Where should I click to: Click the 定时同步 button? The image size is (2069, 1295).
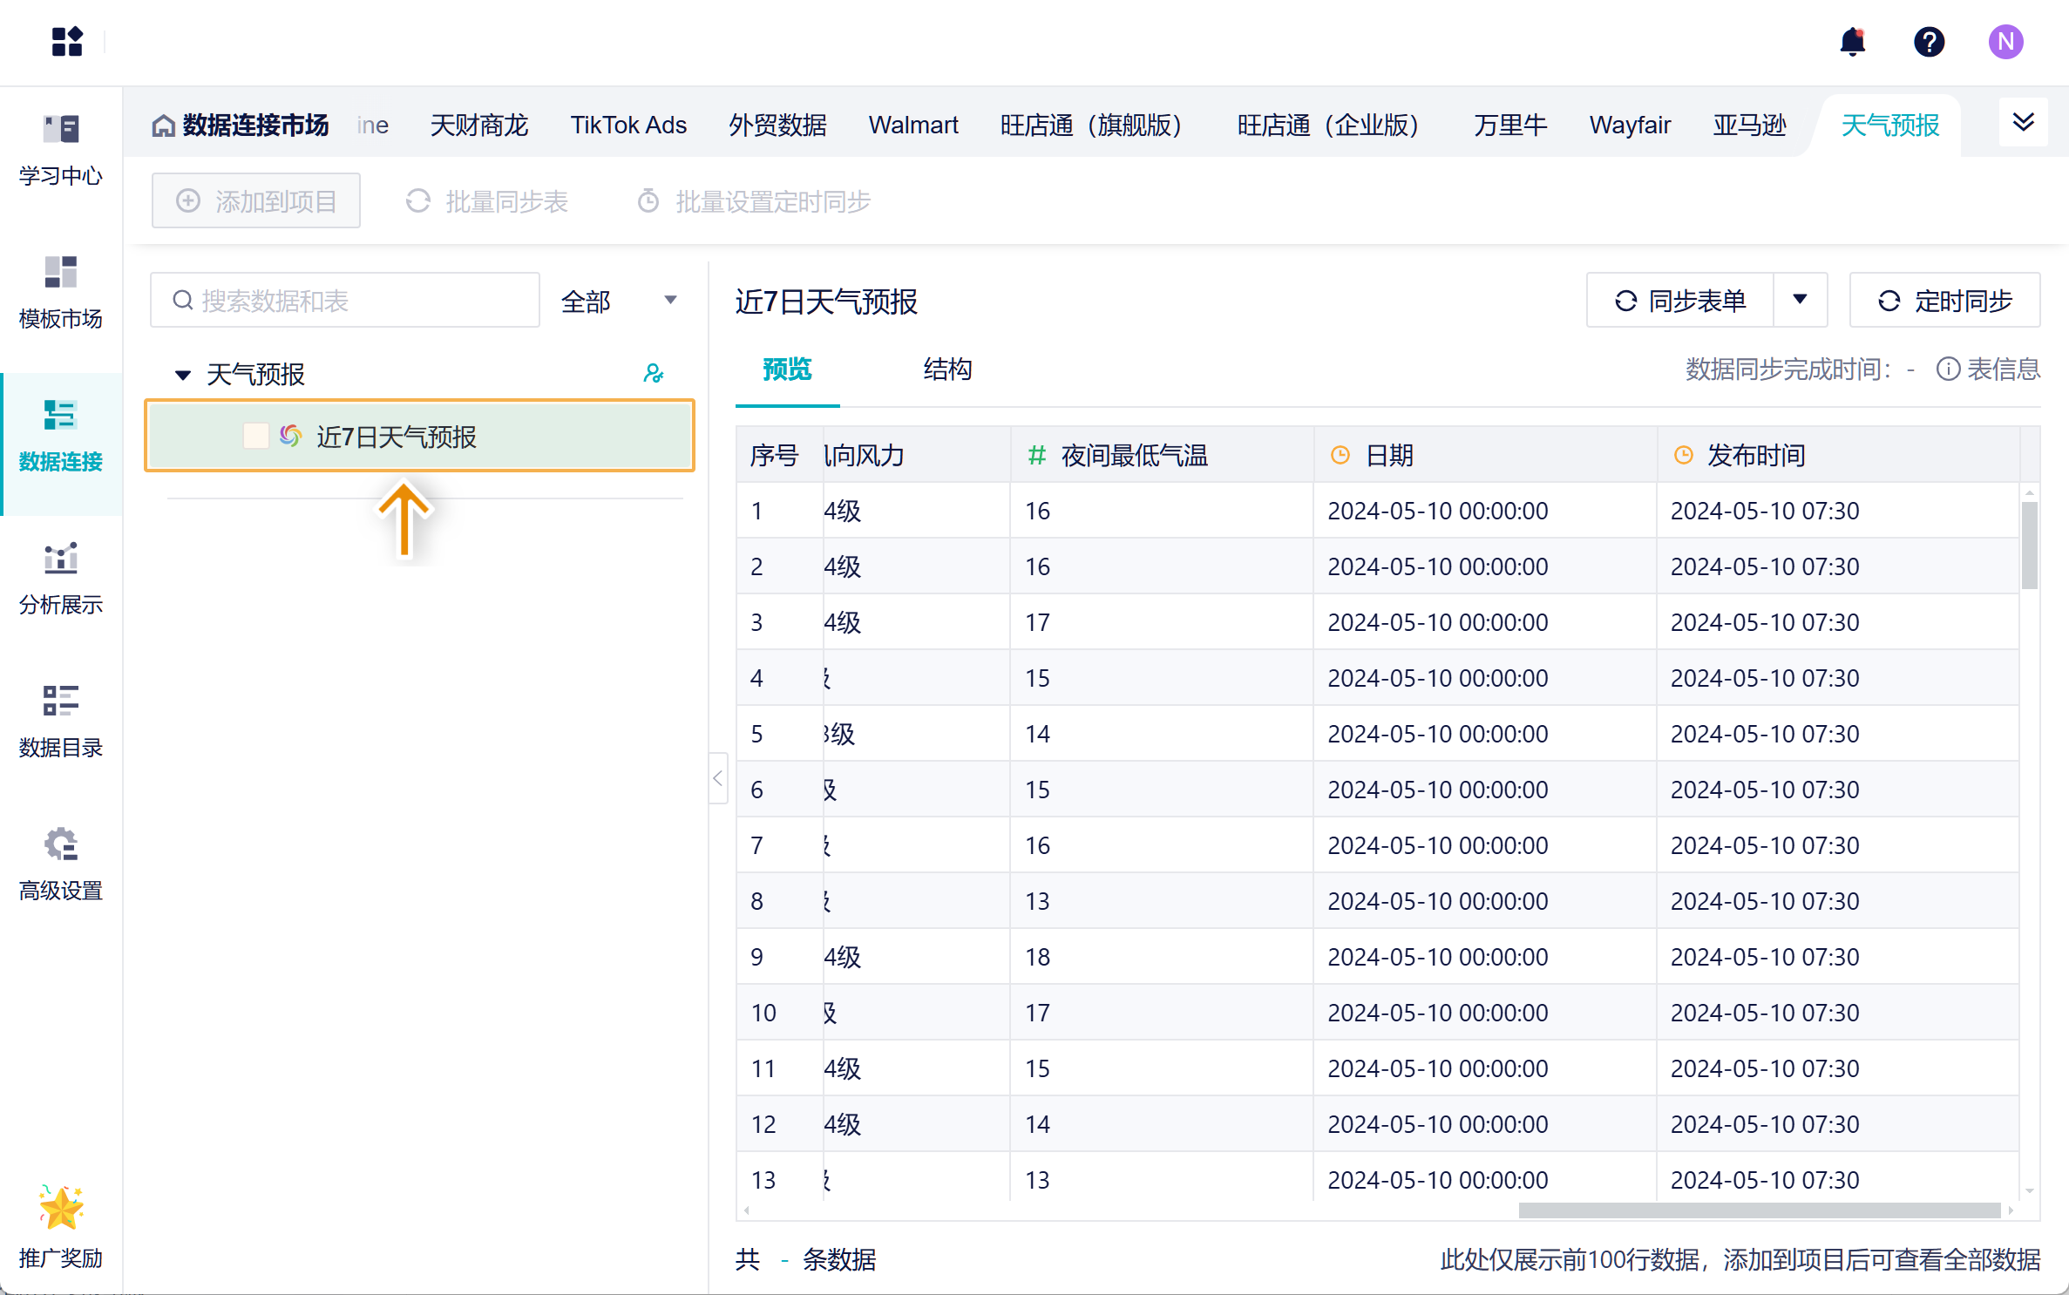(x=1944, y=301)
